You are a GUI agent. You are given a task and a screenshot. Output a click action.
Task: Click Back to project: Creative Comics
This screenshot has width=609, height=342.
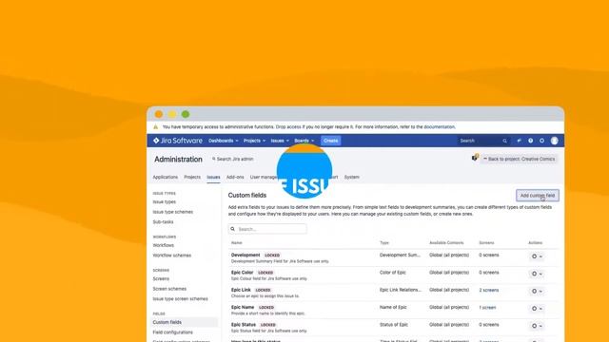click(x=519, y=159)
